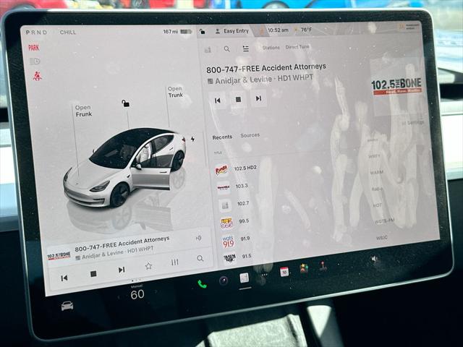Tap the 91.9 station logo thumbnail
This screenshot has width=463, height=347.
pos(229,241)
